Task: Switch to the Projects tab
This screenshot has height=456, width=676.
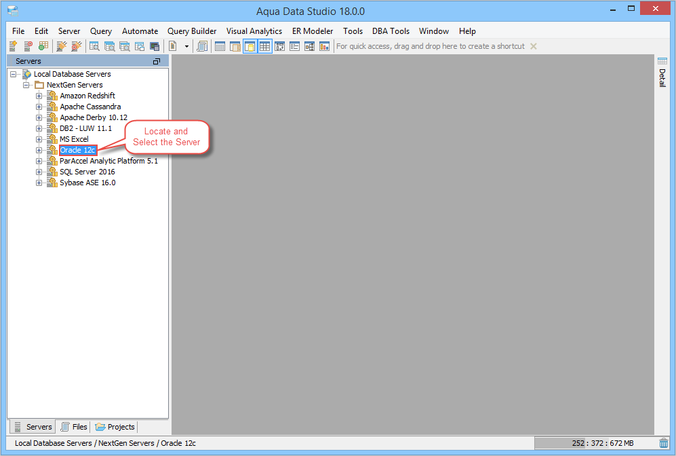Action: tap(115, 427)
